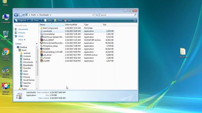Select the ChromeSetup file icon
Screen dimensions: 202x113
pyautogui.click(x=41, y=34)
